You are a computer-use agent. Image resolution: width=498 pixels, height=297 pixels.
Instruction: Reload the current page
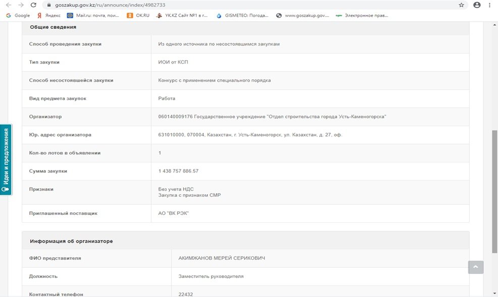click(33, 5)
